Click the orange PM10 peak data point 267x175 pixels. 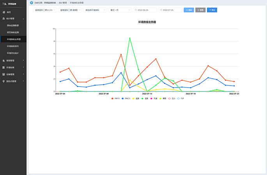pos(121,54)
